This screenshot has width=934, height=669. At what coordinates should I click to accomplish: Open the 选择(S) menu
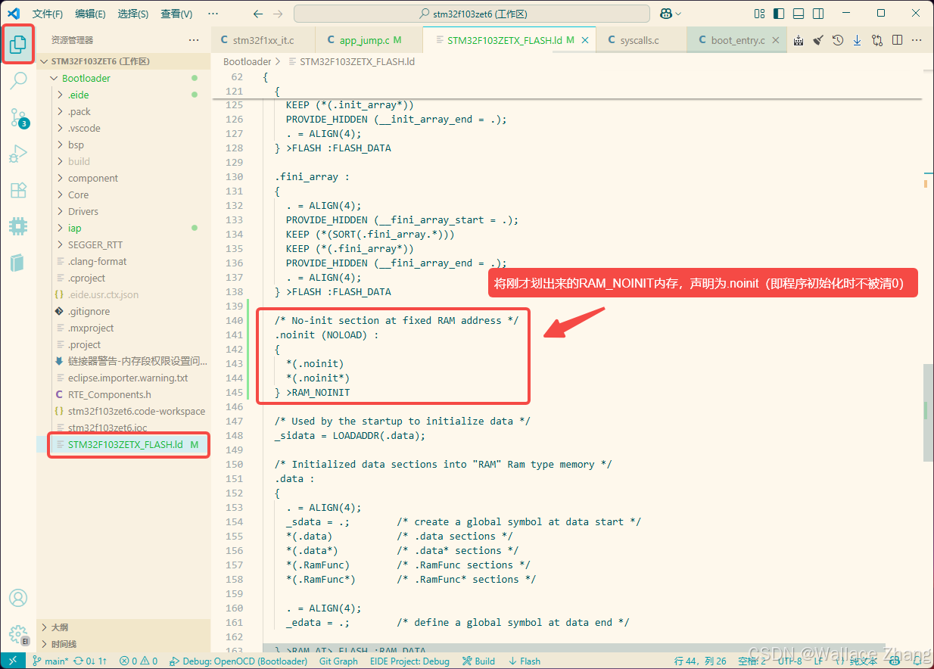click(133, 14)
